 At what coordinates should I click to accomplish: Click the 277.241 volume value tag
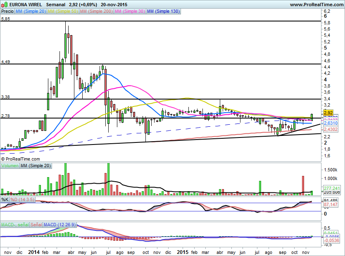pyautogui.click(x=332, y=188)
